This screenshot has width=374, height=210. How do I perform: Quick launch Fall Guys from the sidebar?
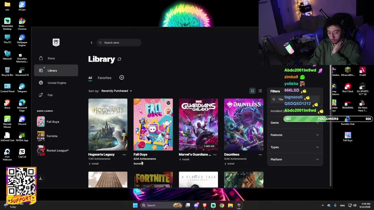[x=56, y=122]
